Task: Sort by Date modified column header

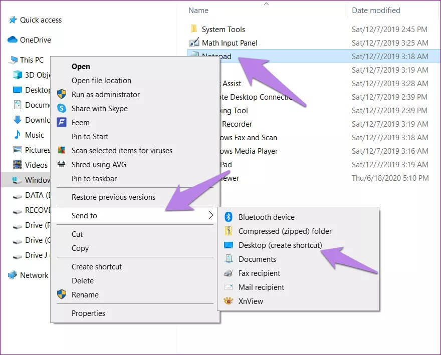Action: [376, 11]
